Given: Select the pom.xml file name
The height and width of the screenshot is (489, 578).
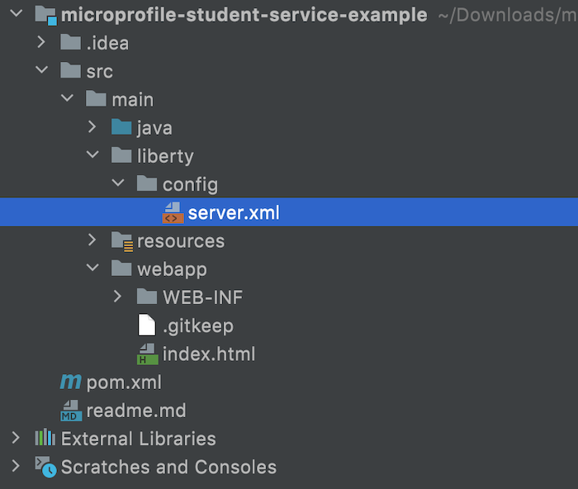Looking at the screenshot, I should [x=124, y=382].
